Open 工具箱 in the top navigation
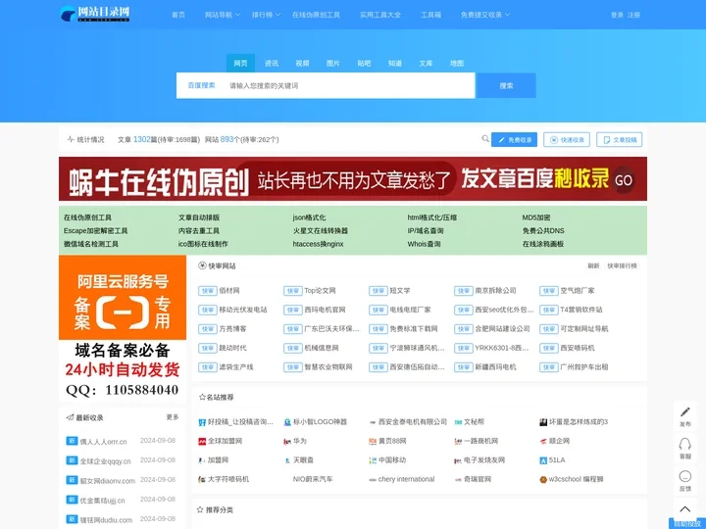The width and height of the screenshot is (706, 529). click(x=430, y=15)
